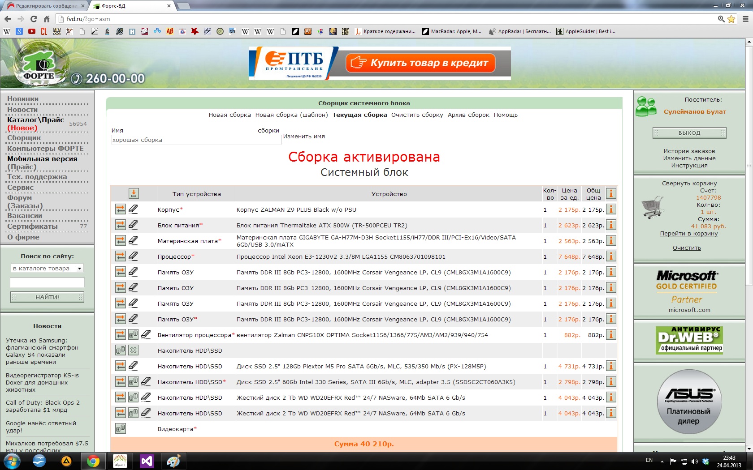
Task: Open 'Архив сборок' in the builder menu
Action: (468, 115)
